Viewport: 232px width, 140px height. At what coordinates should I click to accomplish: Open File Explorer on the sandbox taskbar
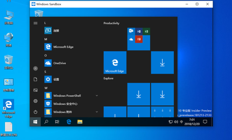(x=80, y=122)
